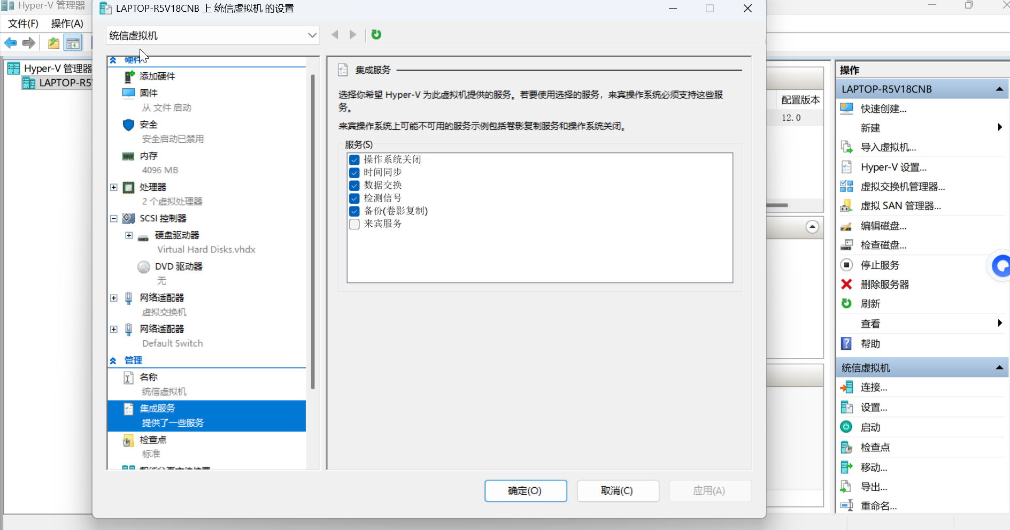Select the 内存 memory chip icon

pos(128,156)
